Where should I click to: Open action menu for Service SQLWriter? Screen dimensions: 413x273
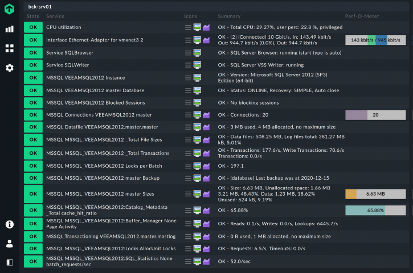tap(188, 65)
